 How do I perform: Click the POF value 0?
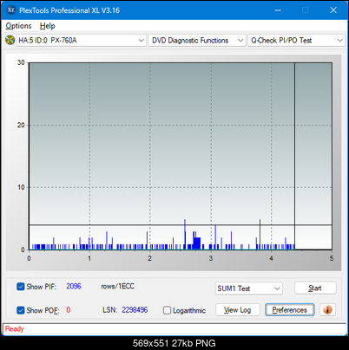point(69,310)
